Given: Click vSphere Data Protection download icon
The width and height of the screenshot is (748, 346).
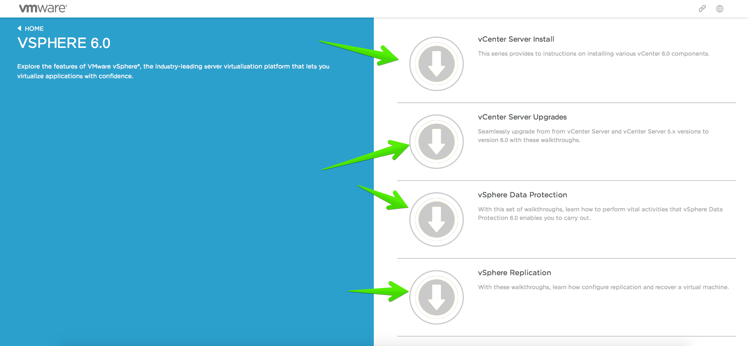Looking at the screenshot, I should [x=436, y=220].
